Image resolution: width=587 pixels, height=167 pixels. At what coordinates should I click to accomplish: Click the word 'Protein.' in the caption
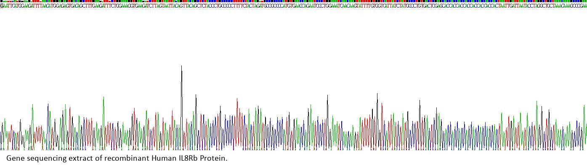(213, 158)
